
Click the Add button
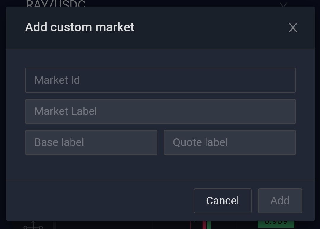(280, 201)
